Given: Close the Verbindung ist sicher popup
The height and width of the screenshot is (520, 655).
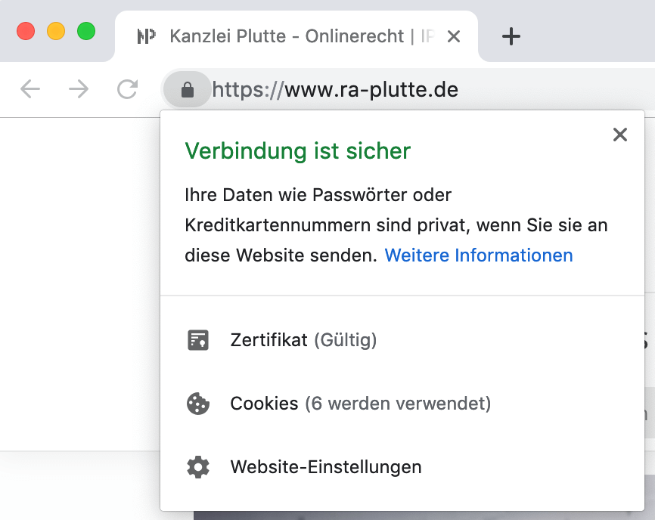Looking at the screenshot, I should point(620,135).
